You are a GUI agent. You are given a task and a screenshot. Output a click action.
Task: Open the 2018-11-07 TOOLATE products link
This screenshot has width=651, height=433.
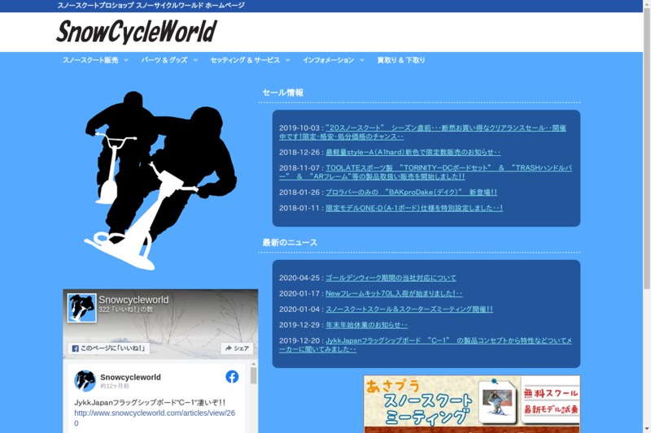click(x=426, y=172)
